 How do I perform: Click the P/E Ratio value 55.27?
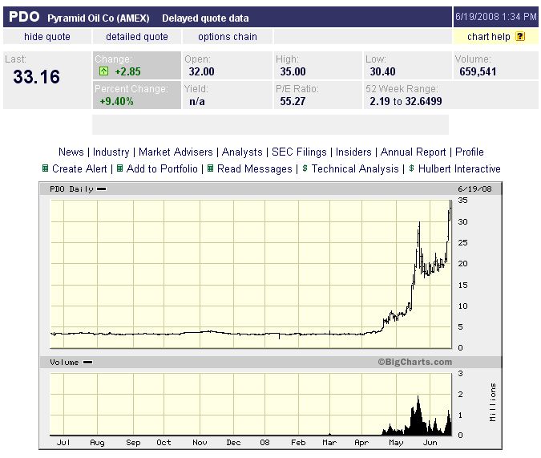(293, 101)
